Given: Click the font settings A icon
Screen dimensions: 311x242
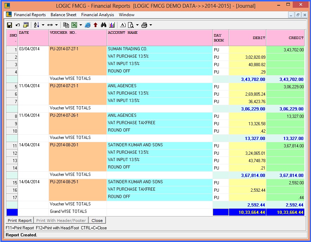Looking at the screenshot, I should 123,25.
